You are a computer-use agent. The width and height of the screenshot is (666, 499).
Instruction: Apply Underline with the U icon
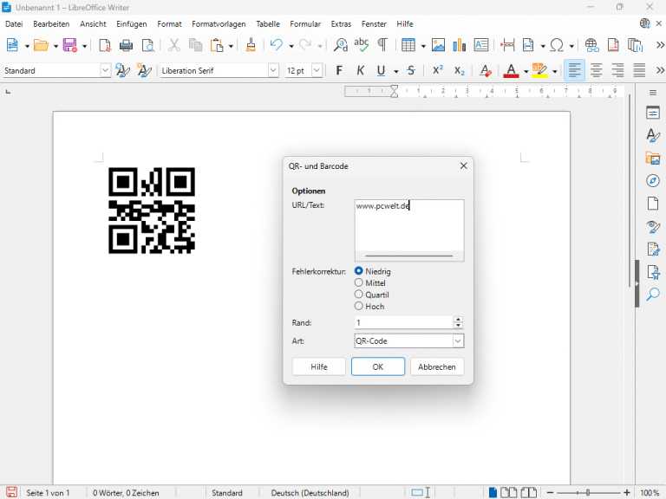point(381,70)
